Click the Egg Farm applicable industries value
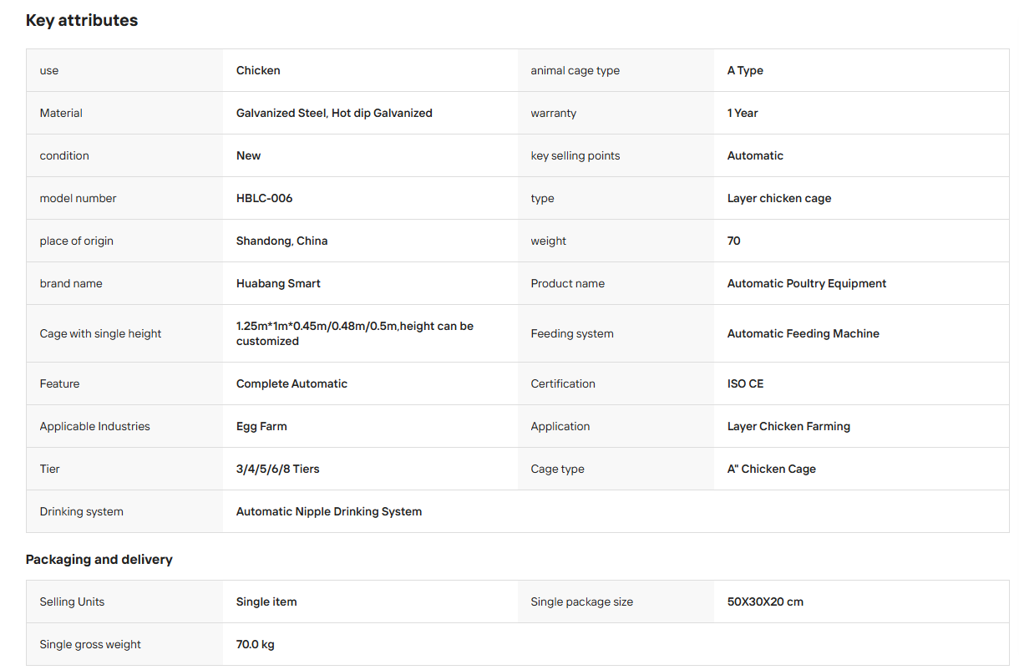The height and width of the screenshot is (670, 1019). pyautogui.click(x=261, y=426)
